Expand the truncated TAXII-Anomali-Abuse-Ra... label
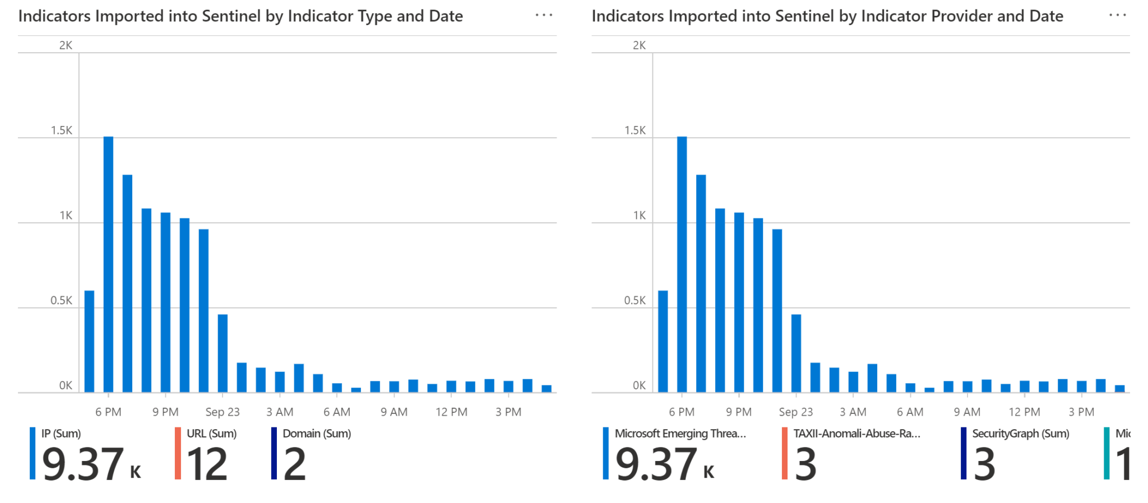 [857, 433]
